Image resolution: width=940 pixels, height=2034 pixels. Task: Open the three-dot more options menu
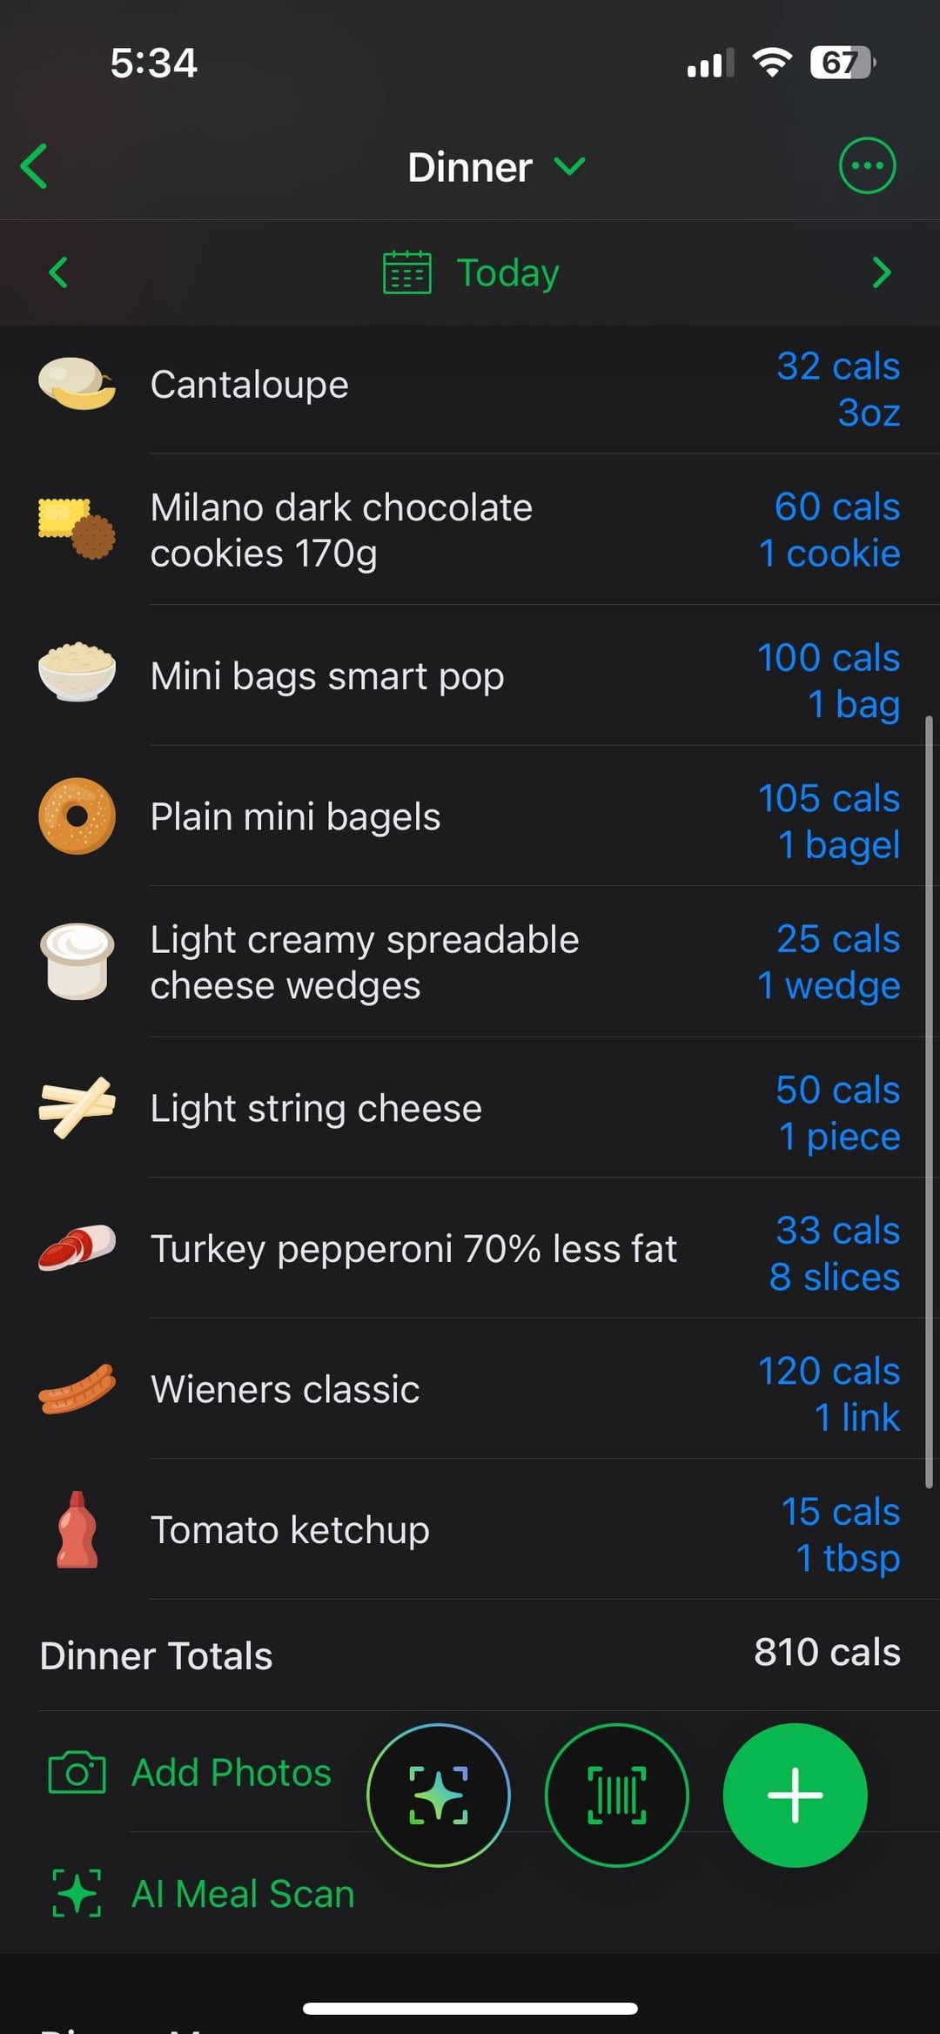click(866, 165)
